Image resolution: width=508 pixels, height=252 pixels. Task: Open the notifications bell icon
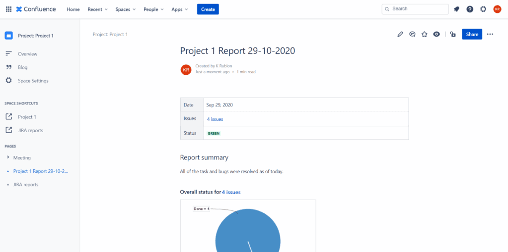456,9
